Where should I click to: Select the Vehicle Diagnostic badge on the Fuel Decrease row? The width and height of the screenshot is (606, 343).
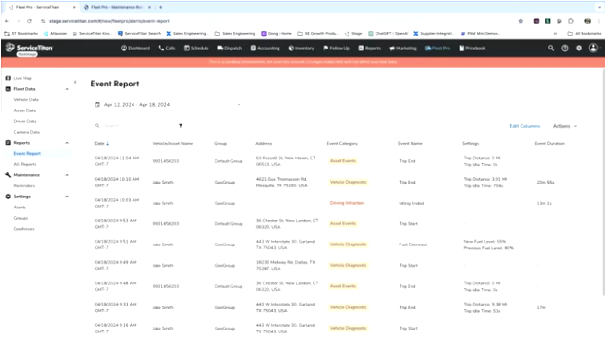[348, 244]
